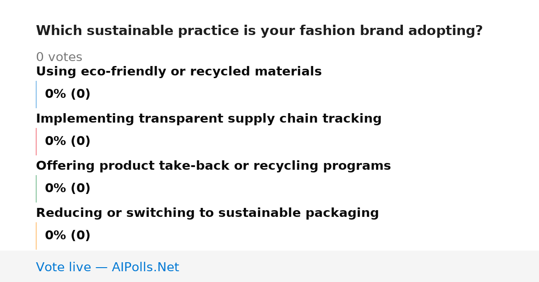Click the 0% (0) result under supply chain tracking

coord(67,141)
